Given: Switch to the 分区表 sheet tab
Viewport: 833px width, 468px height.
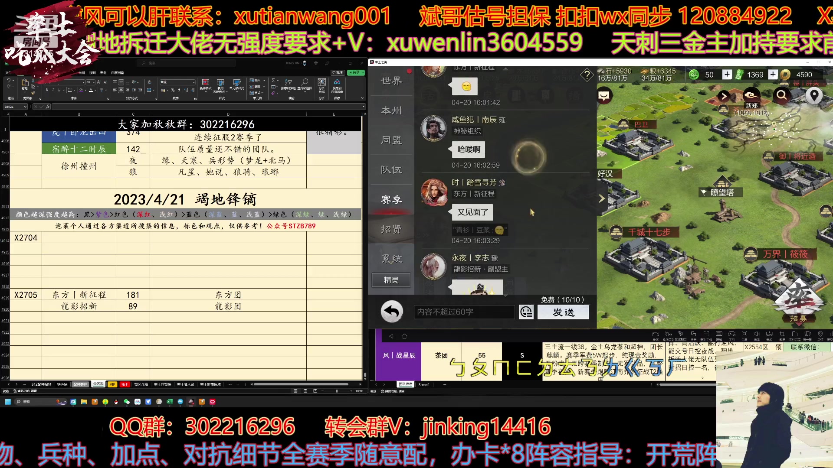Looking at the screenshot, I should pyautogui.click(x=98, y=384).
